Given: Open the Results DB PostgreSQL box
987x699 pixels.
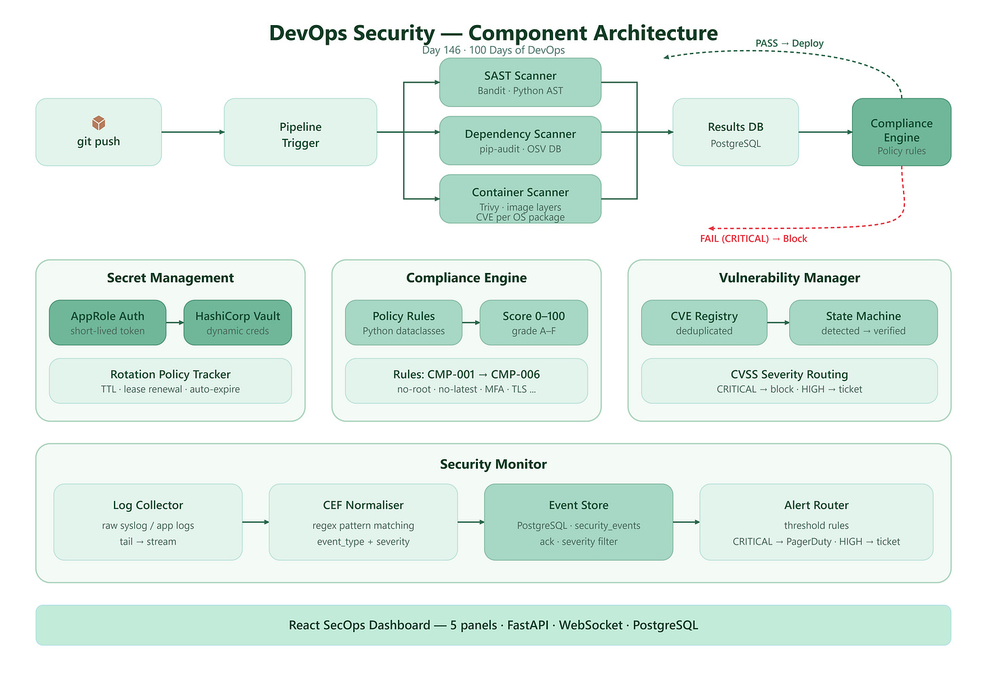Looking at the screenshot, I should [x=736, y=132].
